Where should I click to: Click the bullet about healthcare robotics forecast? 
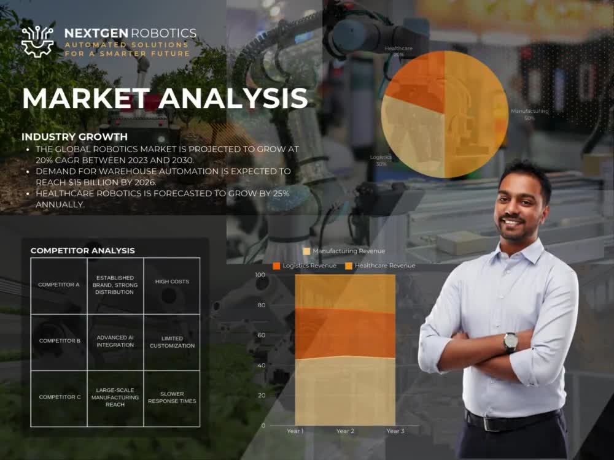coord(163,199)
